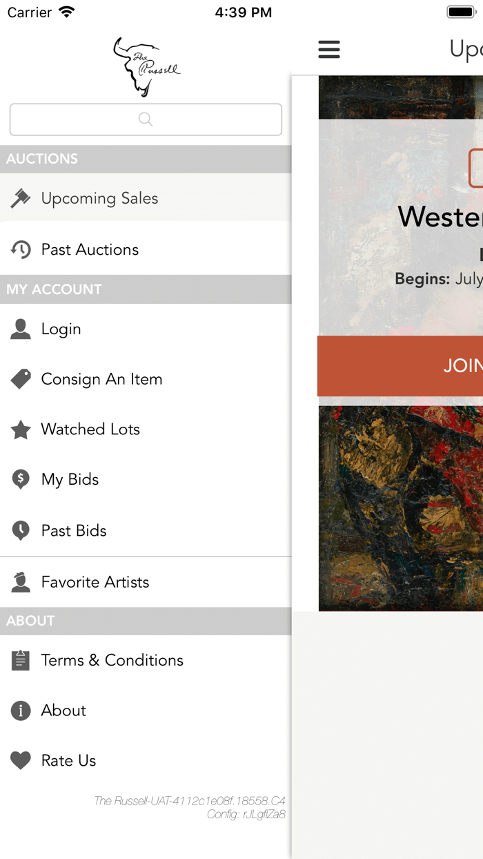This screenshot has width=483, height=859.
Task: Click the history clock icon for Past Auctions
Action: (21, 250)
